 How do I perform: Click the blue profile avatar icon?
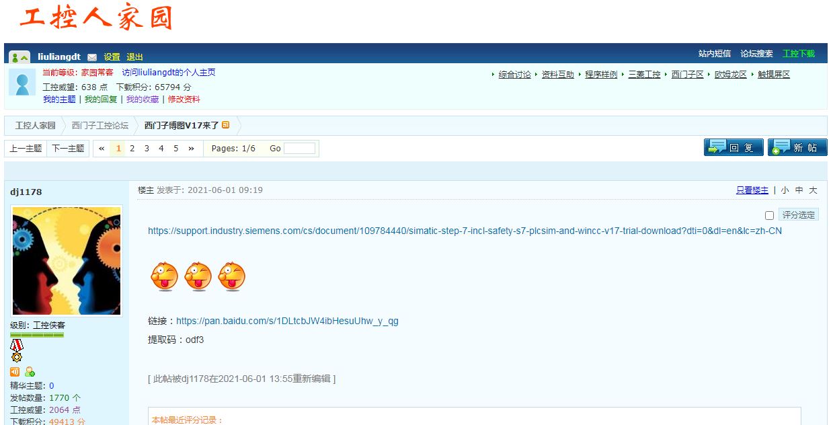point(22,82)
